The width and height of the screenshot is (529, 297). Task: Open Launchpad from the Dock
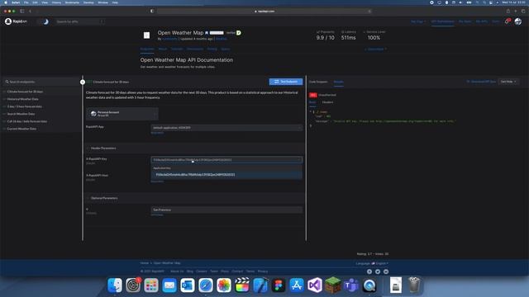click(151, 285)
